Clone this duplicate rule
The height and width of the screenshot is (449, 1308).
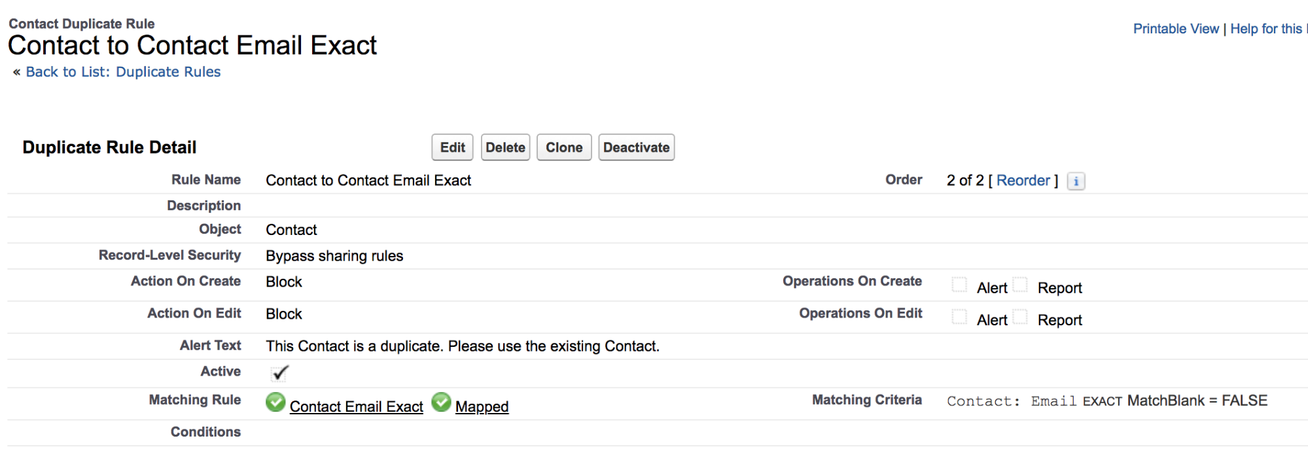[564, 147]
